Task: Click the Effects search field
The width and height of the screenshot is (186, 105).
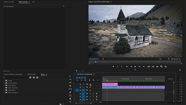Action: 16,78
